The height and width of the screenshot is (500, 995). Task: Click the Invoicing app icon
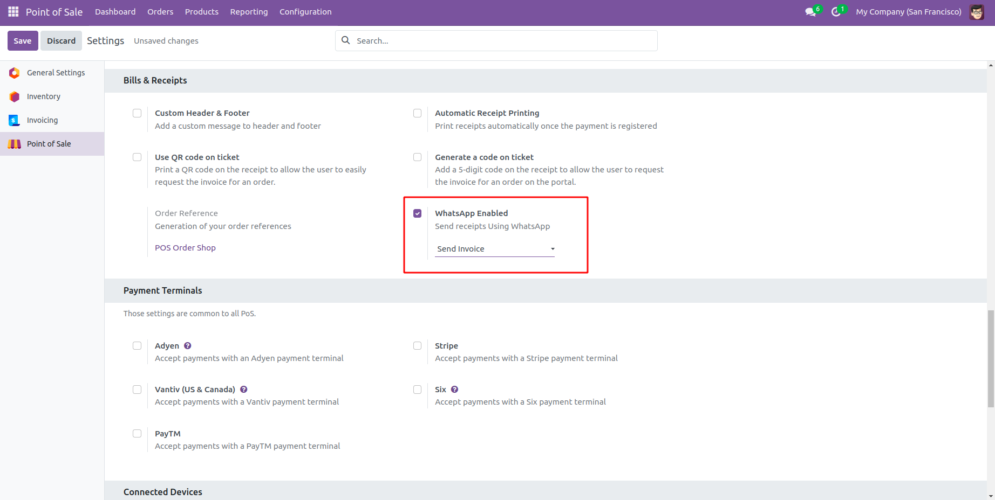tap(15, 120)
